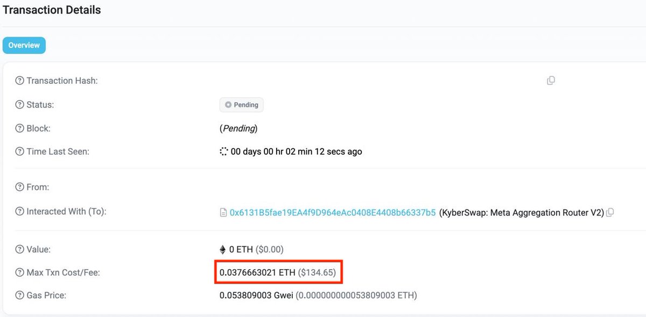The width and height of the screenshot is (646, 317).
Task: Click help icon beside Block
Action: 19,129
